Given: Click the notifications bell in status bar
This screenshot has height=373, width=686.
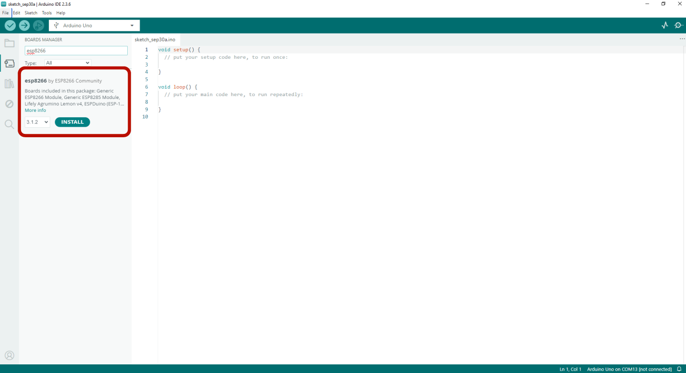Looking at the screenshot, I should tap(679, 369).
